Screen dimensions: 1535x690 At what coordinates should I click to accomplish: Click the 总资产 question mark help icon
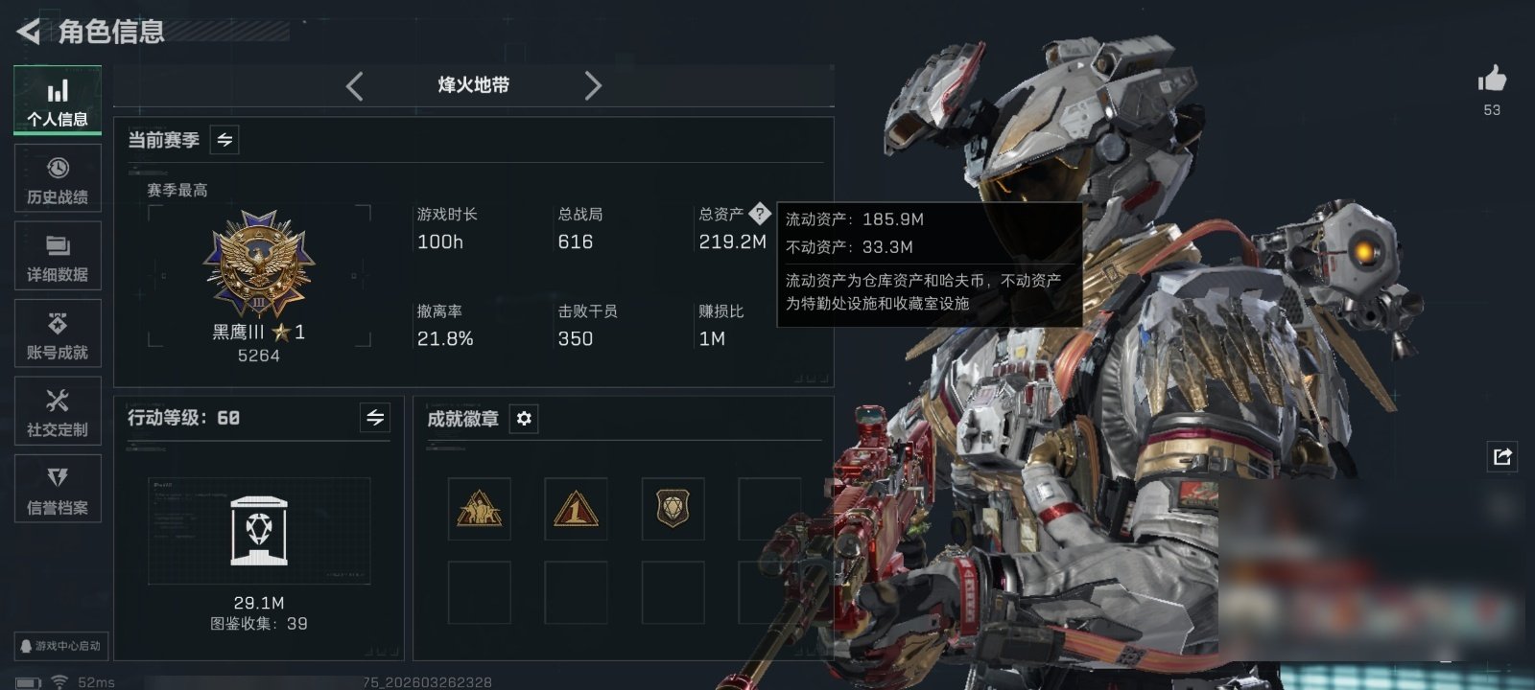pyautogui.click(x=759, y=214)
